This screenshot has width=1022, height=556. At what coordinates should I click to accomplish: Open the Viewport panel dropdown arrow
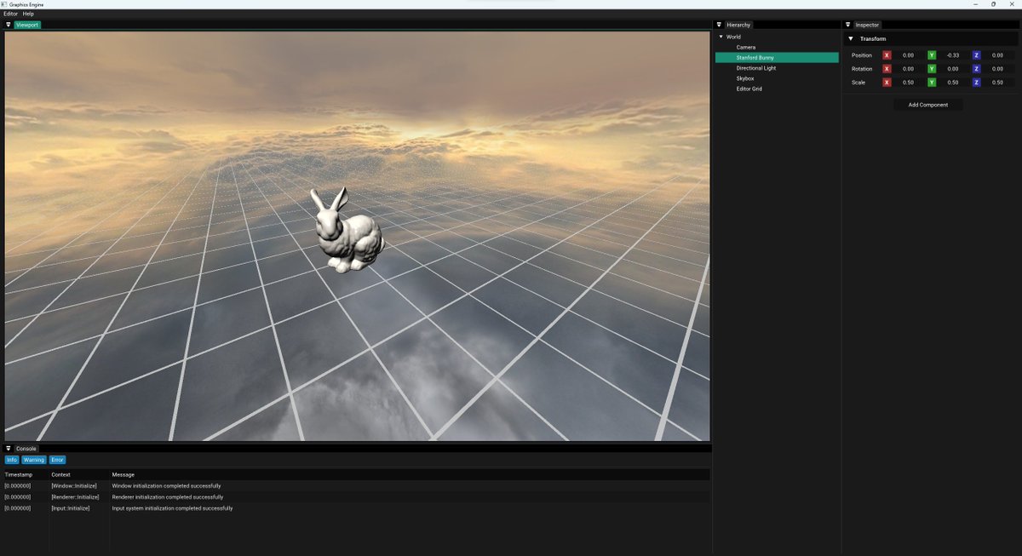[x=9, y=25]
